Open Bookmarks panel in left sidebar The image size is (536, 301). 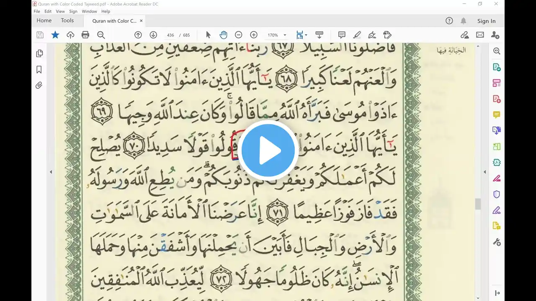pos(39,69)
